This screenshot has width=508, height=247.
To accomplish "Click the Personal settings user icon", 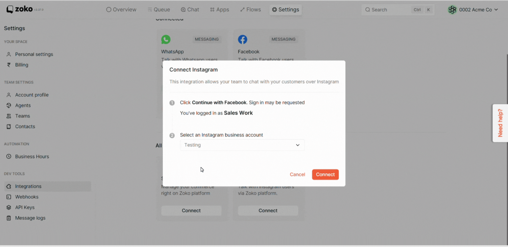I will point(9,54).
